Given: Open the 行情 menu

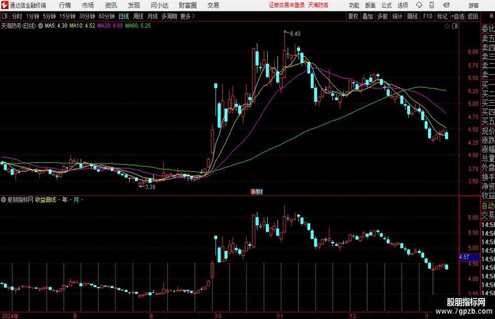Looking at the screenshot, I should (x=65, y=5).
